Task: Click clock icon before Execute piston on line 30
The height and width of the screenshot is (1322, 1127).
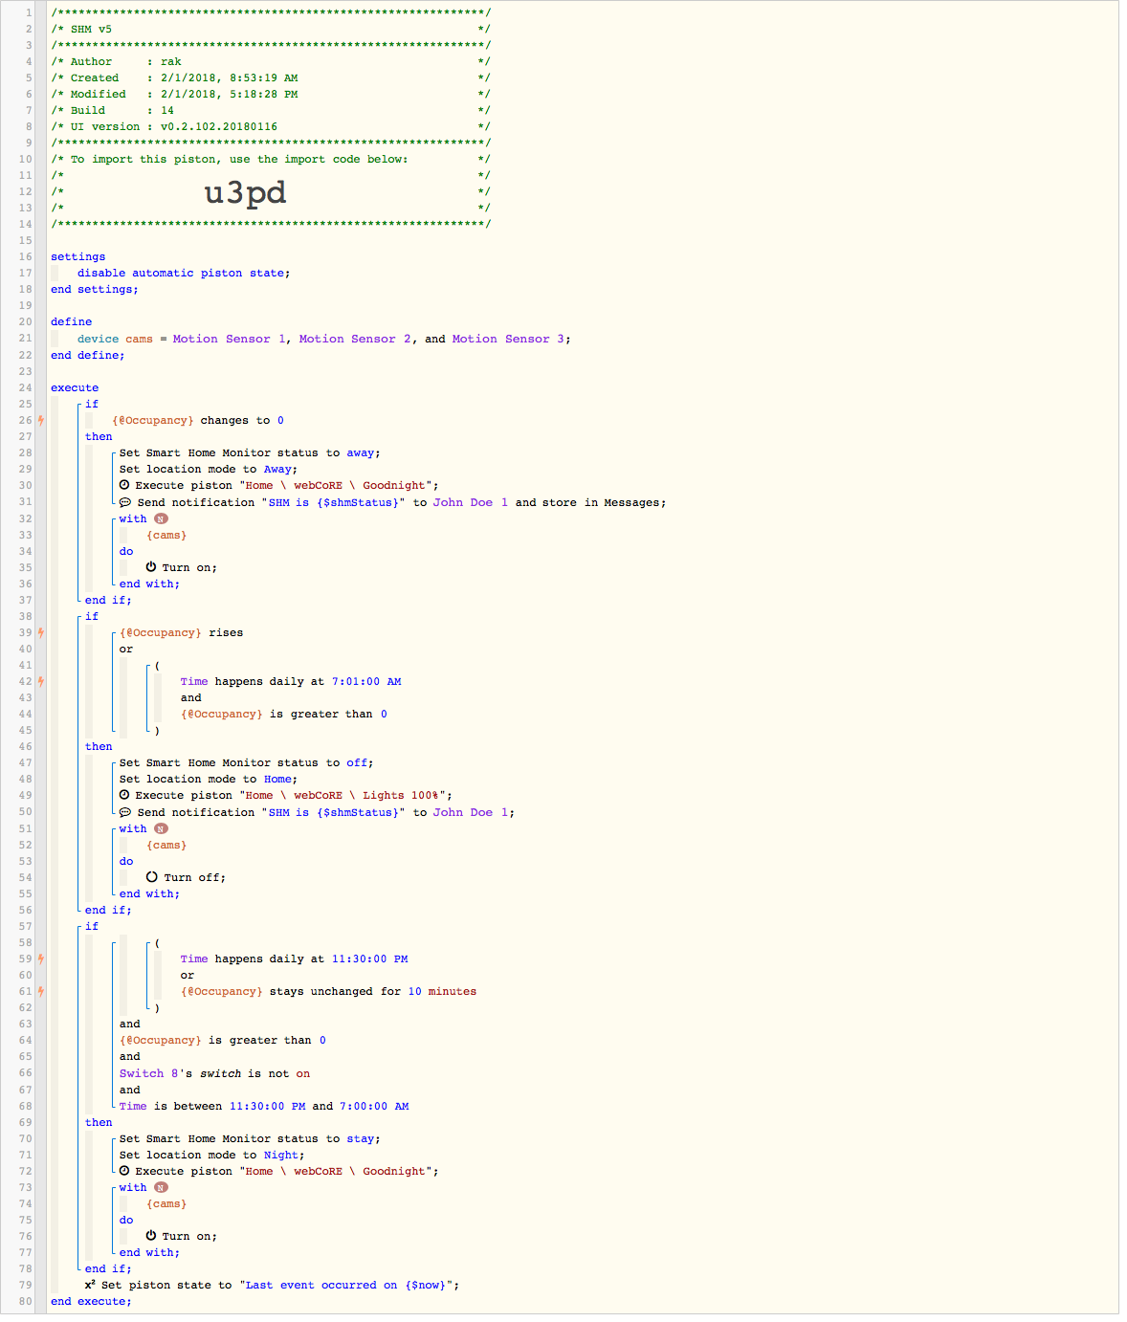Action: click(124, 485)
